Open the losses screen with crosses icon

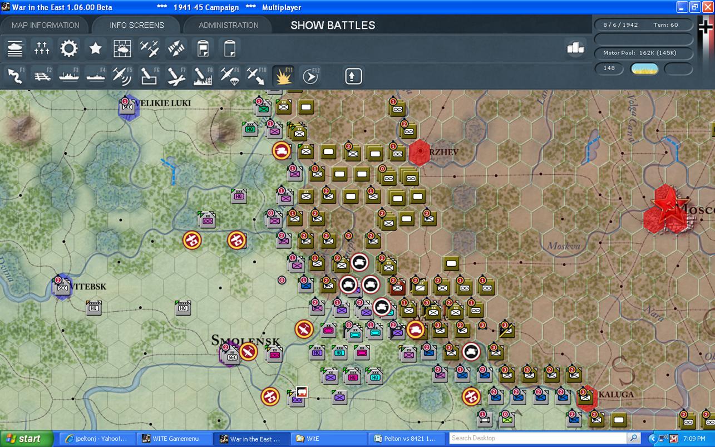pos(42,48)
